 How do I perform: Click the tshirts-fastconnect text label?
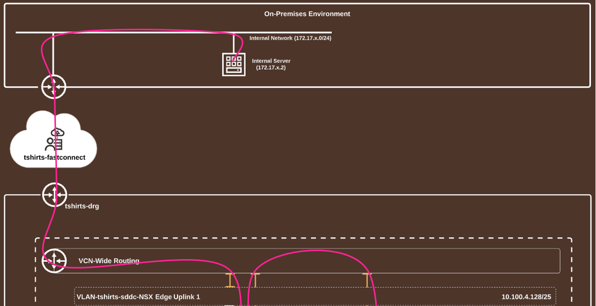[x=54, y=158]
